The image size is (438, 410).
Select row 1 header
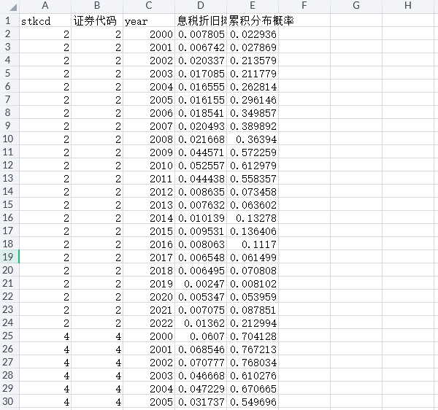tap(9, 20)
